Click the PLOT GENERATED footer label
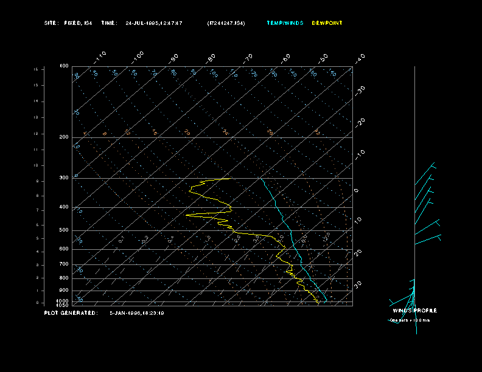This screenshot has height=372, width=482. 71,313
